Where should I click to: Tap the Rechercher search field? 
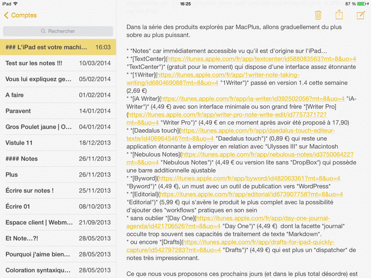point(58,31)
